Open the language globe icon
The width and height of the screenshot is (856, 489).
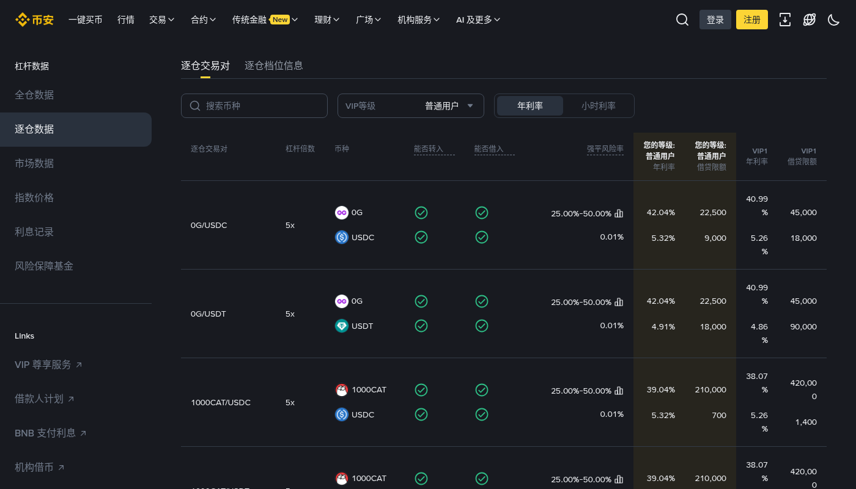pyautogui.click(x=810, y=20)
